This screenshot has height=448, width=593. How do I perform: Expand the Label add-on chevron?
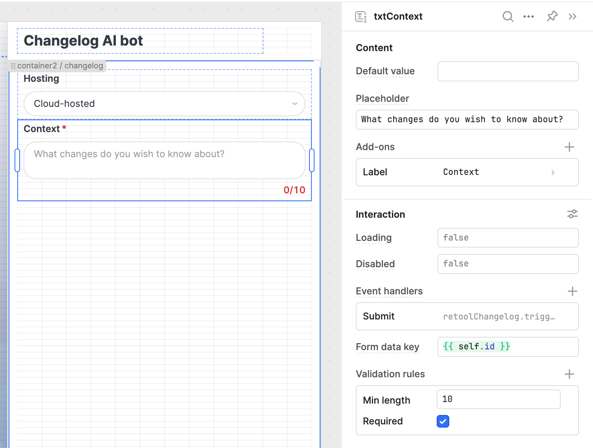coord(553,172)
